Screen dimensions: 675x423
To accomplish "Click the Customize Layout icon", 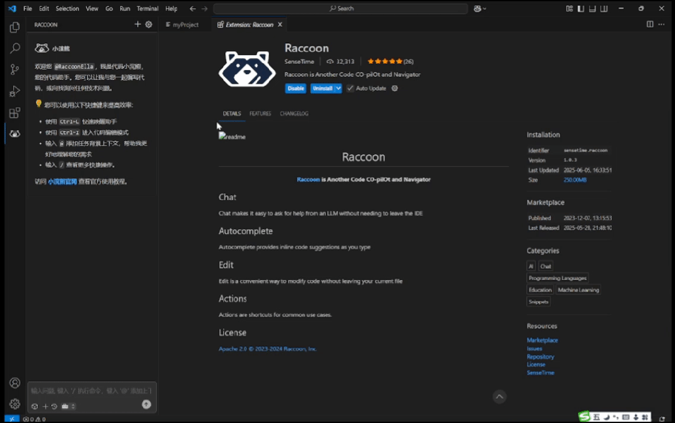I will pyautogui.click(x=569, y=9).
